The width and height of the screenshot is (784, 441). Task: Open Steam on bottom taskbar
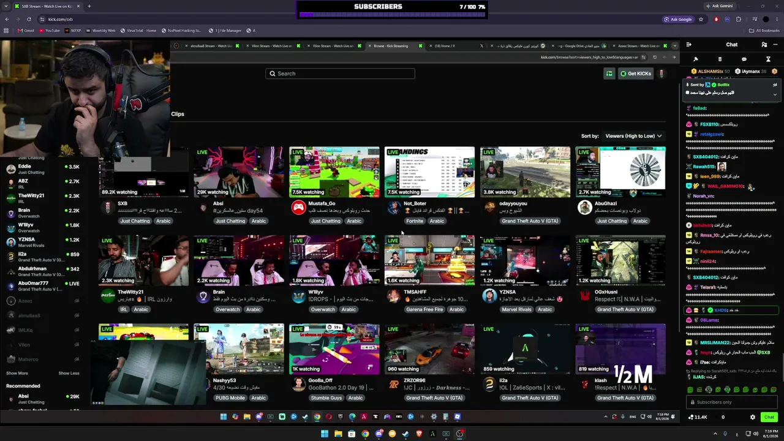pyautogui.click(x=405, y=434)
